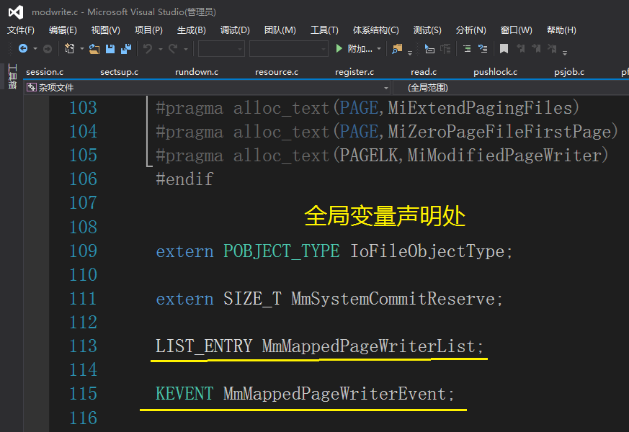
Task: Open the Redo history dropdown arrow
Action: [186, 49]
